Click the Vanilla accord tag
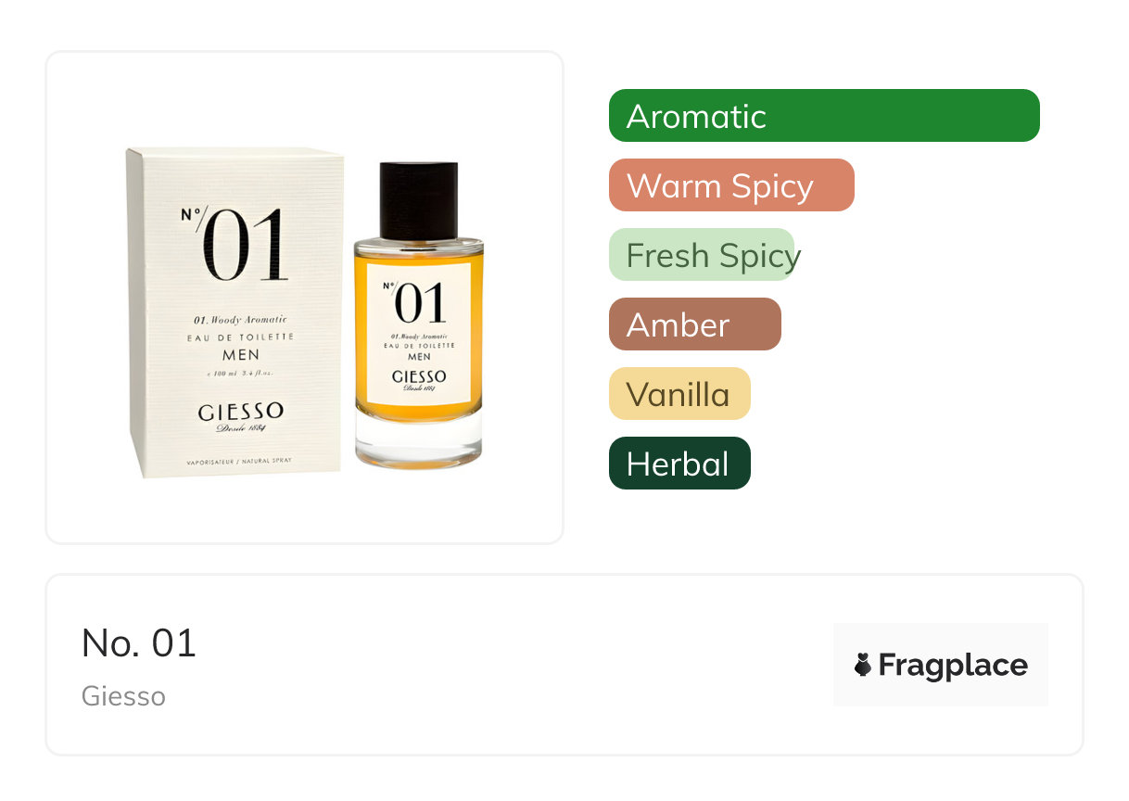 tap(679, 394)
